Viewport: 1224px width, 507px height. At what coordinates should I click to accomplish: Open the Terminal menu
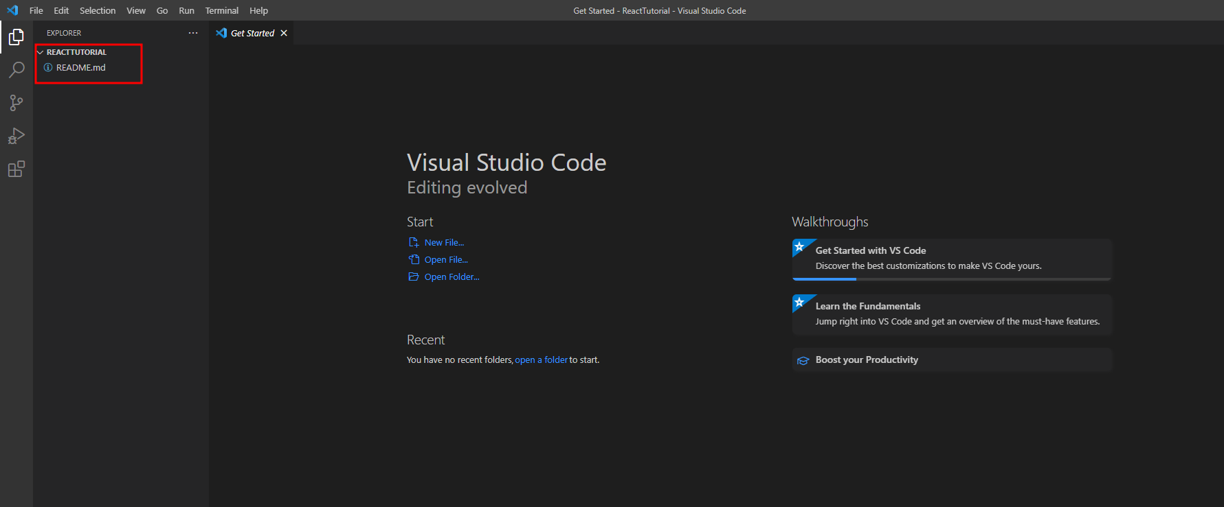tap(222, 10)
